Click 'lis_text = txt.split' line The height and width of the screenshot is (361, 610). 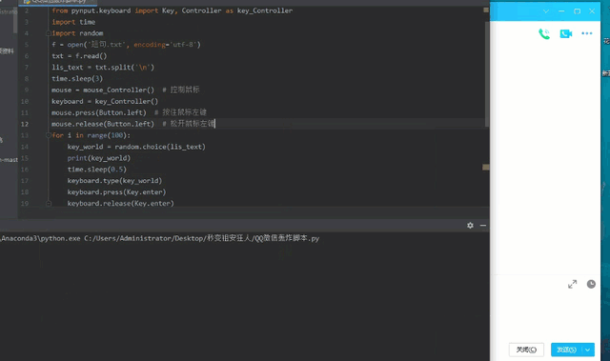pyautogui.click(x=103, y=68)
